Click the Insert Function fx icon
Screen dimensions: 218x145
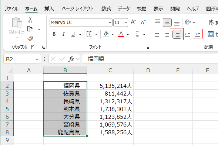71,59
